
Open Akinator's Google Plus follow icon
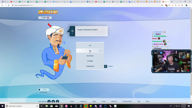[x=57, y=101]
